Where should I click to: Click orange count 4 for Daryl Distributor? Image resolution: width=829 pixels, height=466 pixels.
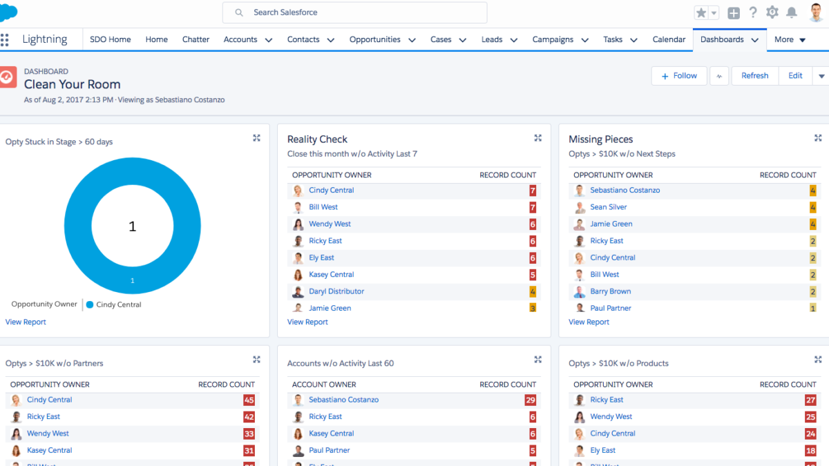(533, 291)
